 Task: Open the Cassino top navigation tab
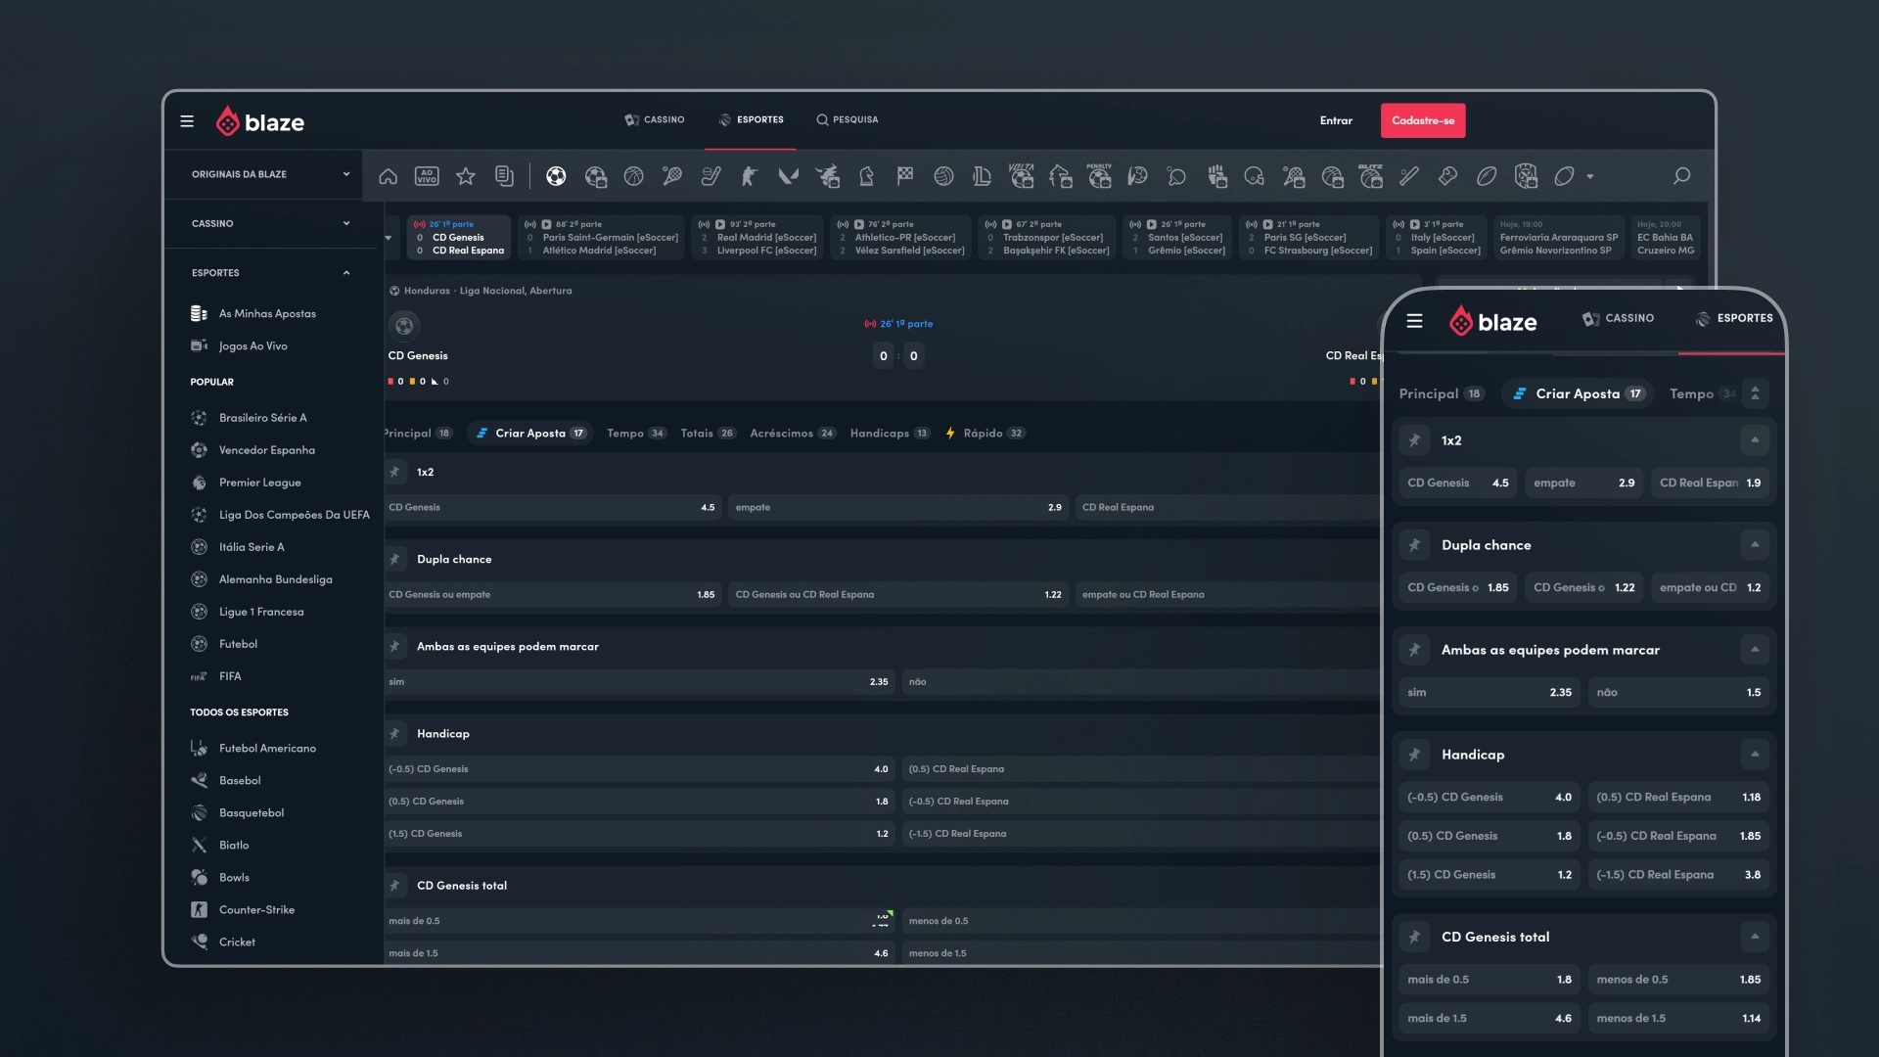(655, 119)
